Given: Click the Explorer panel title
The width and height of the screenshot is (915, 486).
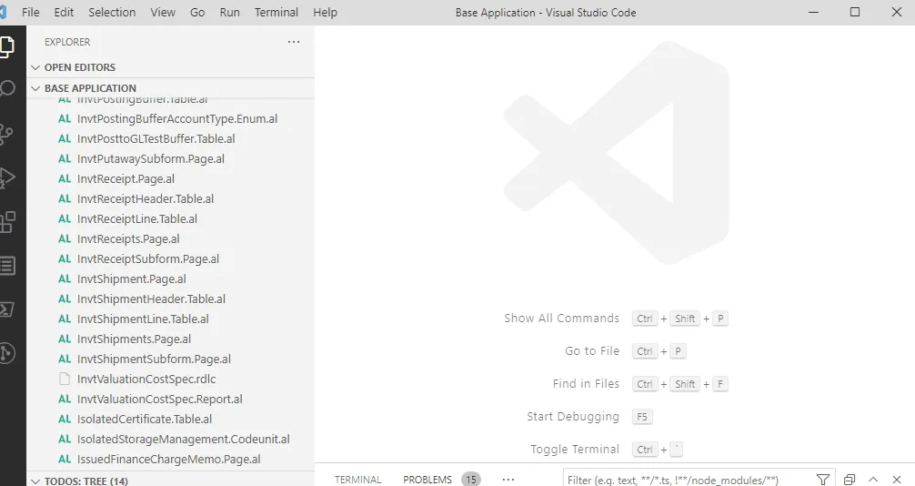Looking at the screenshot, I should click(x=67, y=42).
